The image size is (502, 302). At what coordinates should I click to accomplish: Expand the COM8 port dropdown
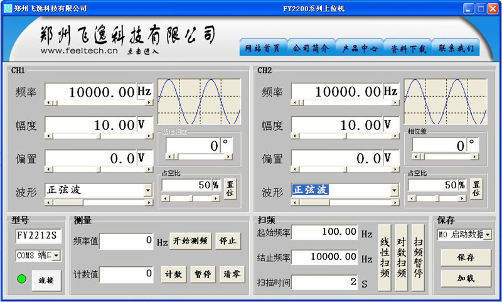pyautogui.click(x=56, y=256)
